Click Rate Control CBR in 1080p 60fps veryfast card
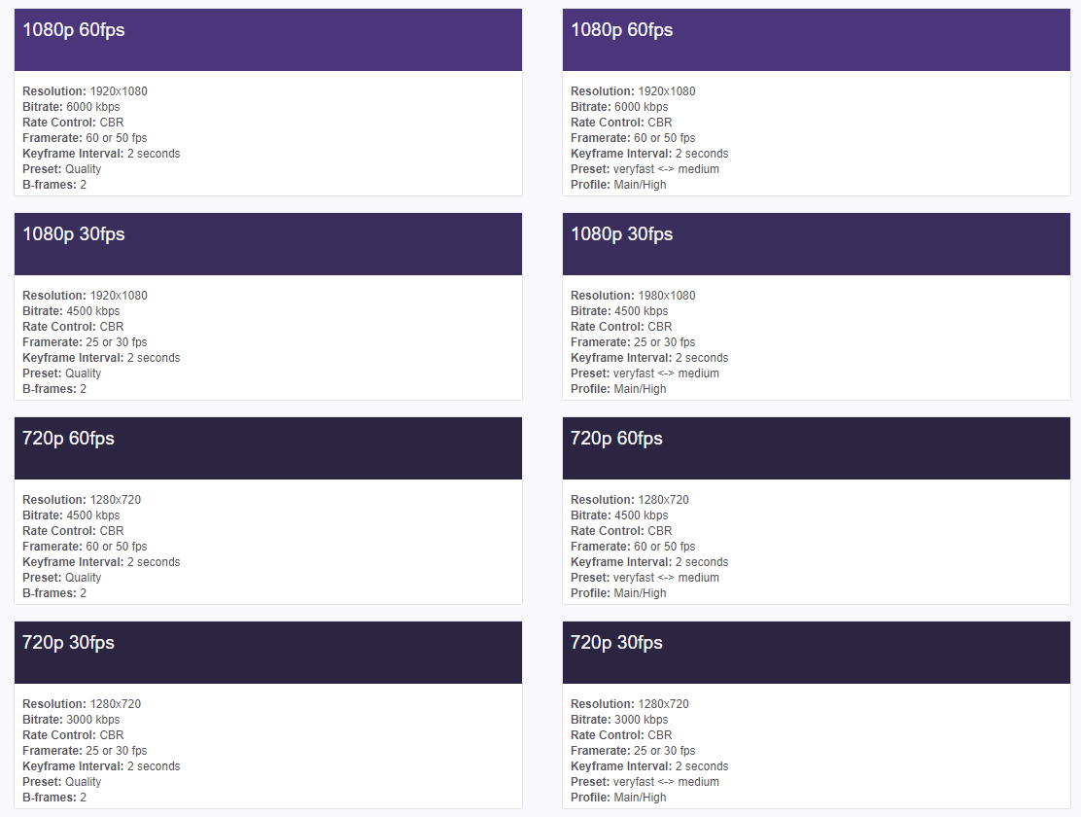Viewport: 1081px width, 817px height. 621,123
